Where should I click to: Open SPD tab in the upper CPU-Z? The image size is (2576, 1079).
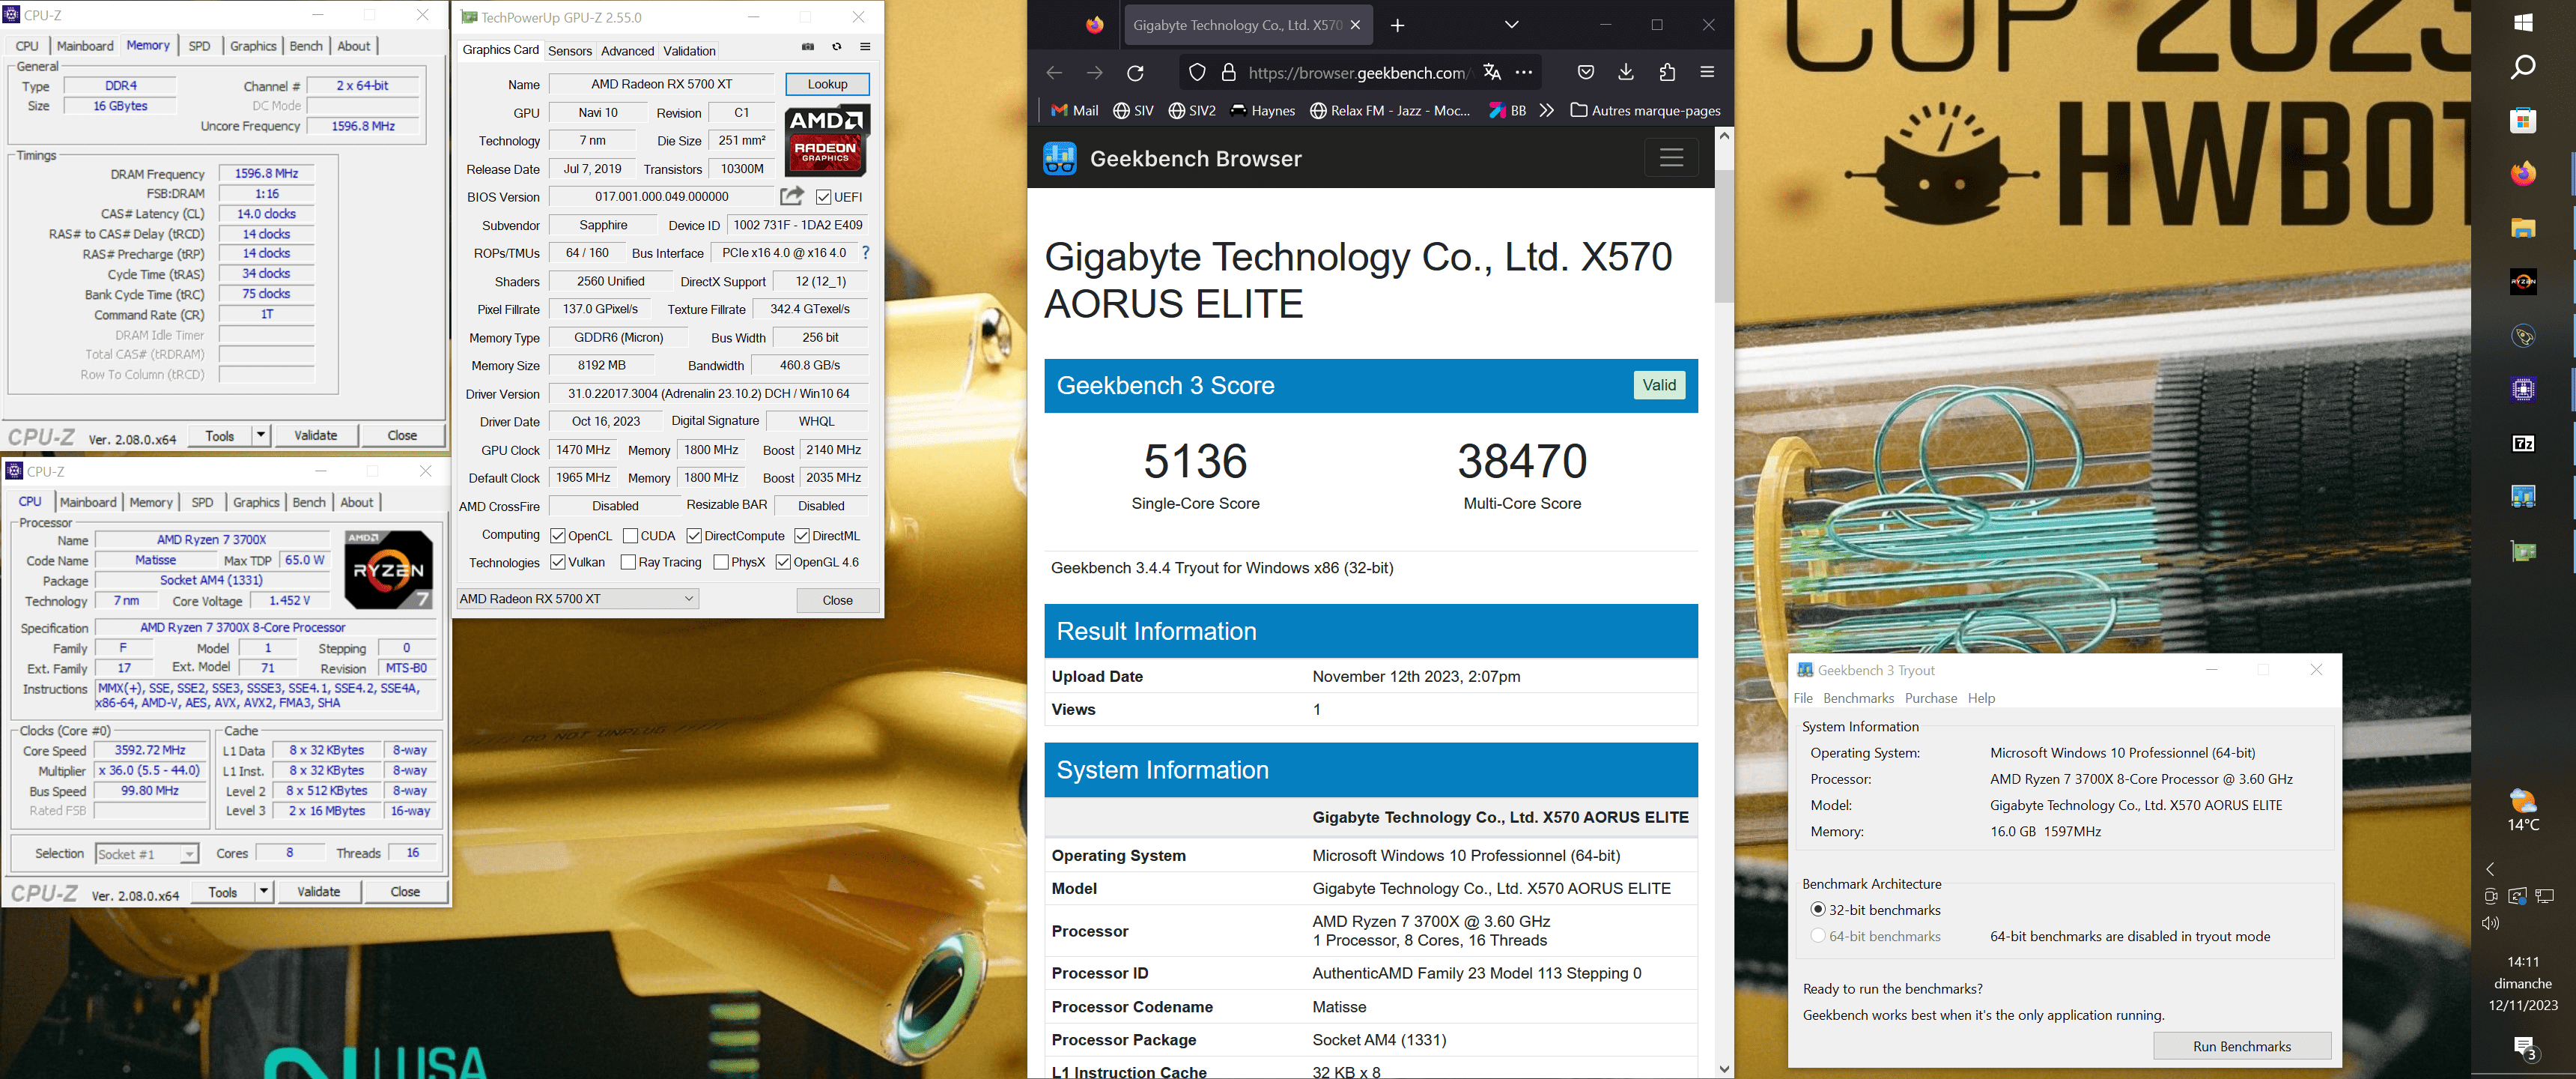coord(200,46)
